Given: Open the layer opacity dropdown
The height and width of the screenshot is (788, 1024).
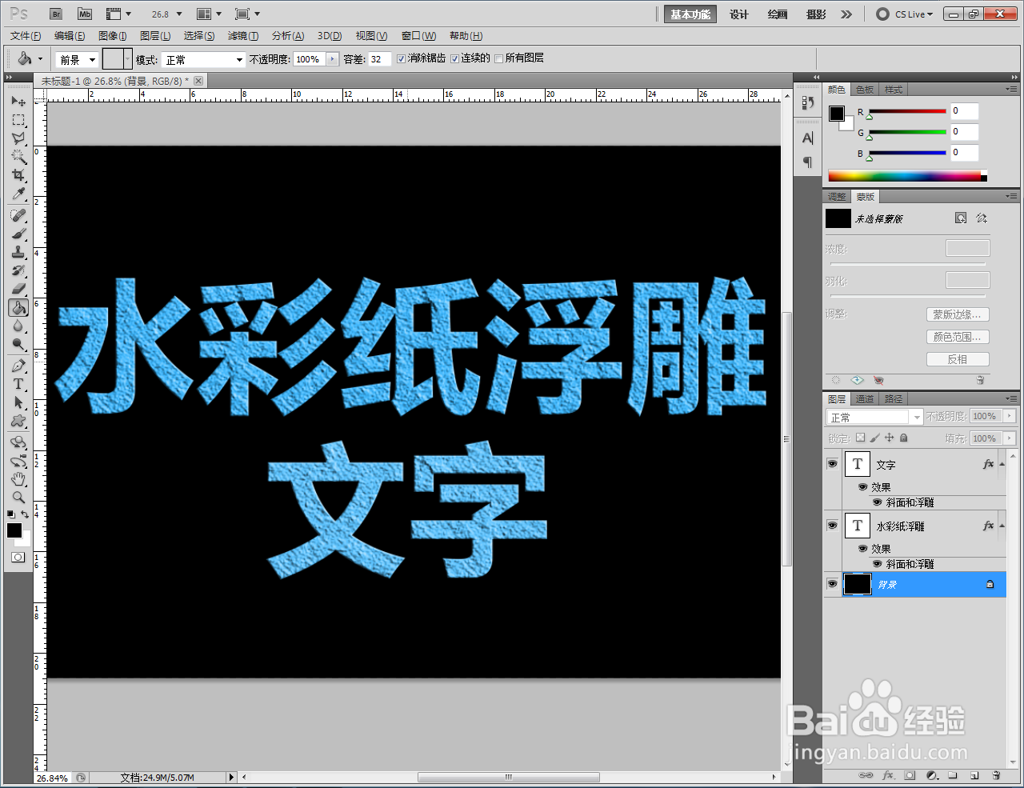Looking at the screenshot, I should (x=1010, y=416).
